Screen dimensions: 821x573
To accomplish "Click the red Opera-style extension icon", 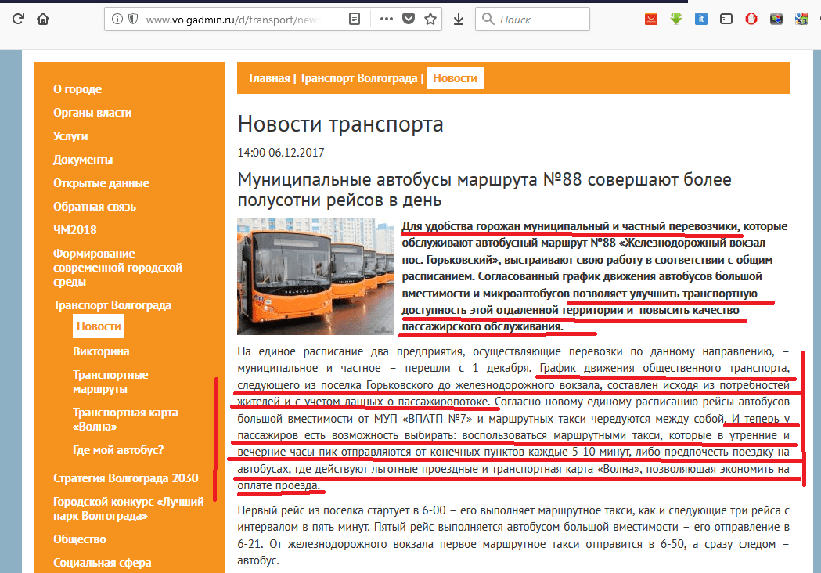I will tap(751, 20).
